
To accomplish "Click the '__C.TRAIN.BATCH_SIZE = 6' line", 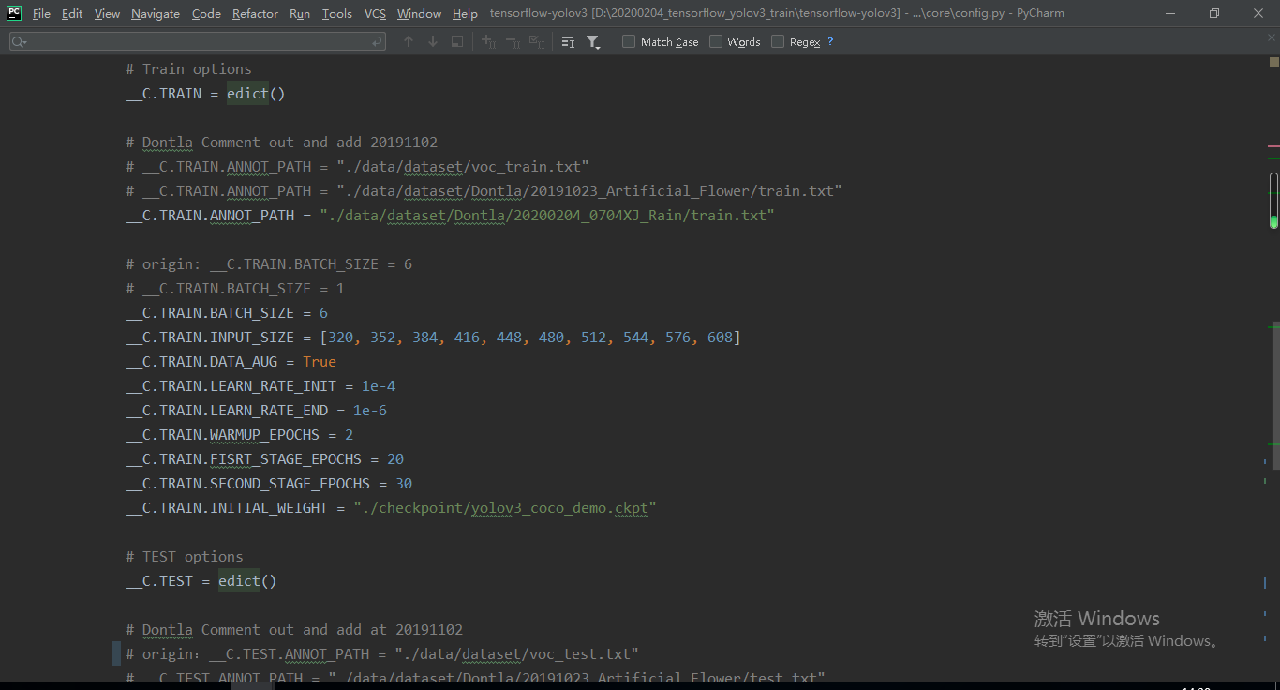I will coord(227,313).
